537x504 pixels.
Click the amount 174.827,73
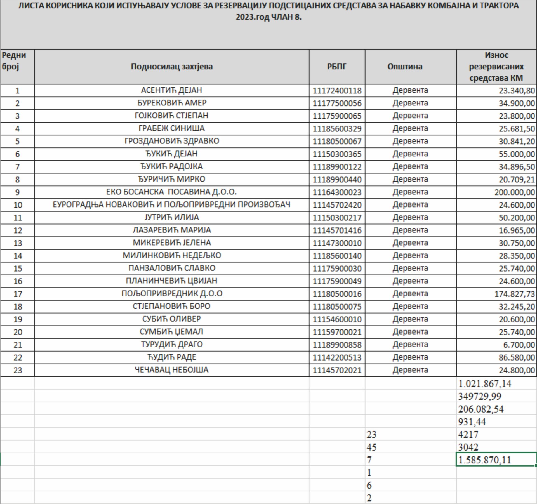point(496,294)
